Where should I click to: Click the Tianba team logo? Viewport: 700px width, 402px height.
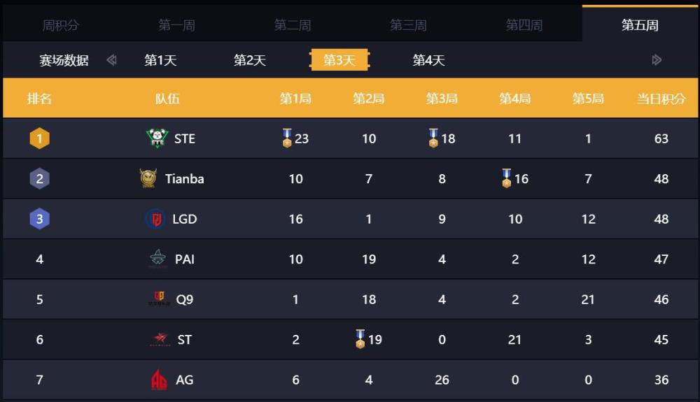tap(148, 178)
